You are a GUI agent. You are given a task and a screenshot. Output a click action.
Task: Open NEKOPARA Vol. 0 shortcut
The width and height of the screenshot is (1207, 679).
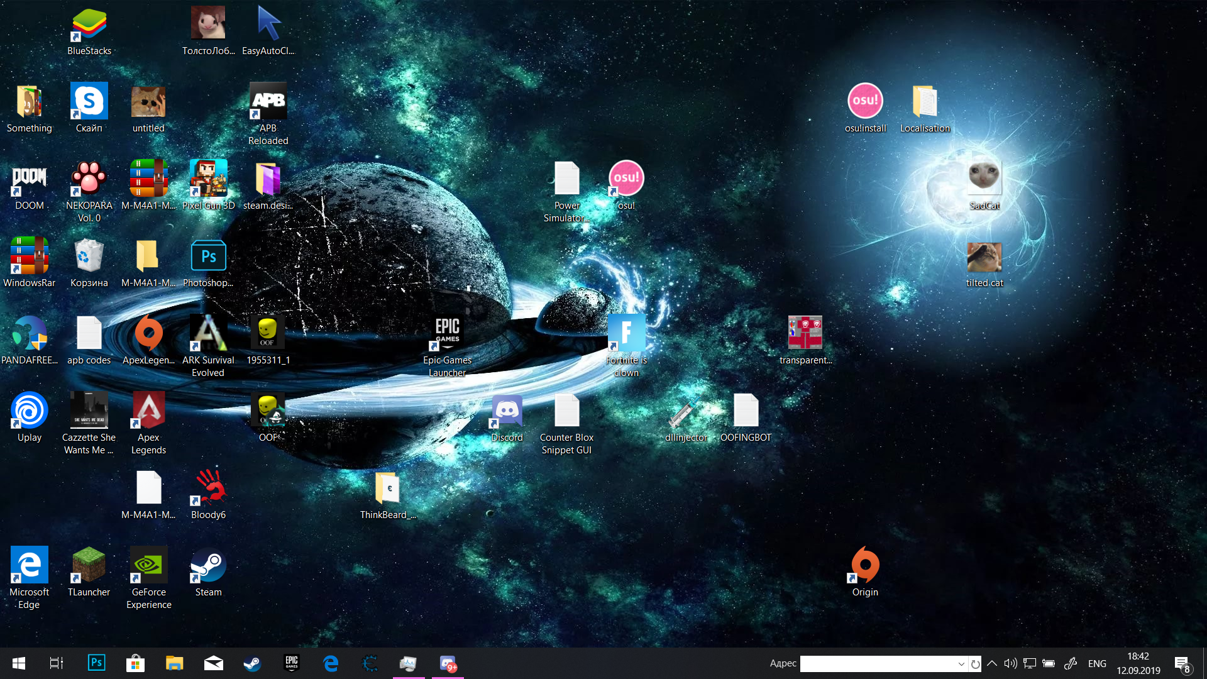[x=89, y=192]
